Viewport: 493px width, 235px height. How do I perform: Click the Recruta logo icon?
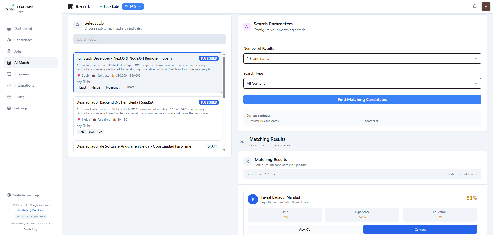point(70,6)
